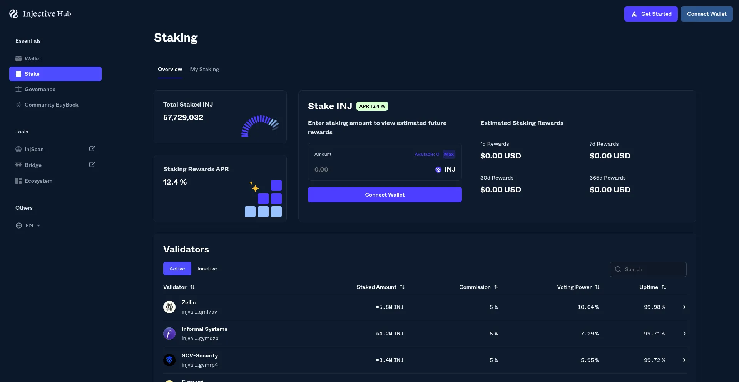This screenshot has width=739, height=382.
Task: Open the InjScan link label
Action: pyautogui.click(x=34, y=149)
